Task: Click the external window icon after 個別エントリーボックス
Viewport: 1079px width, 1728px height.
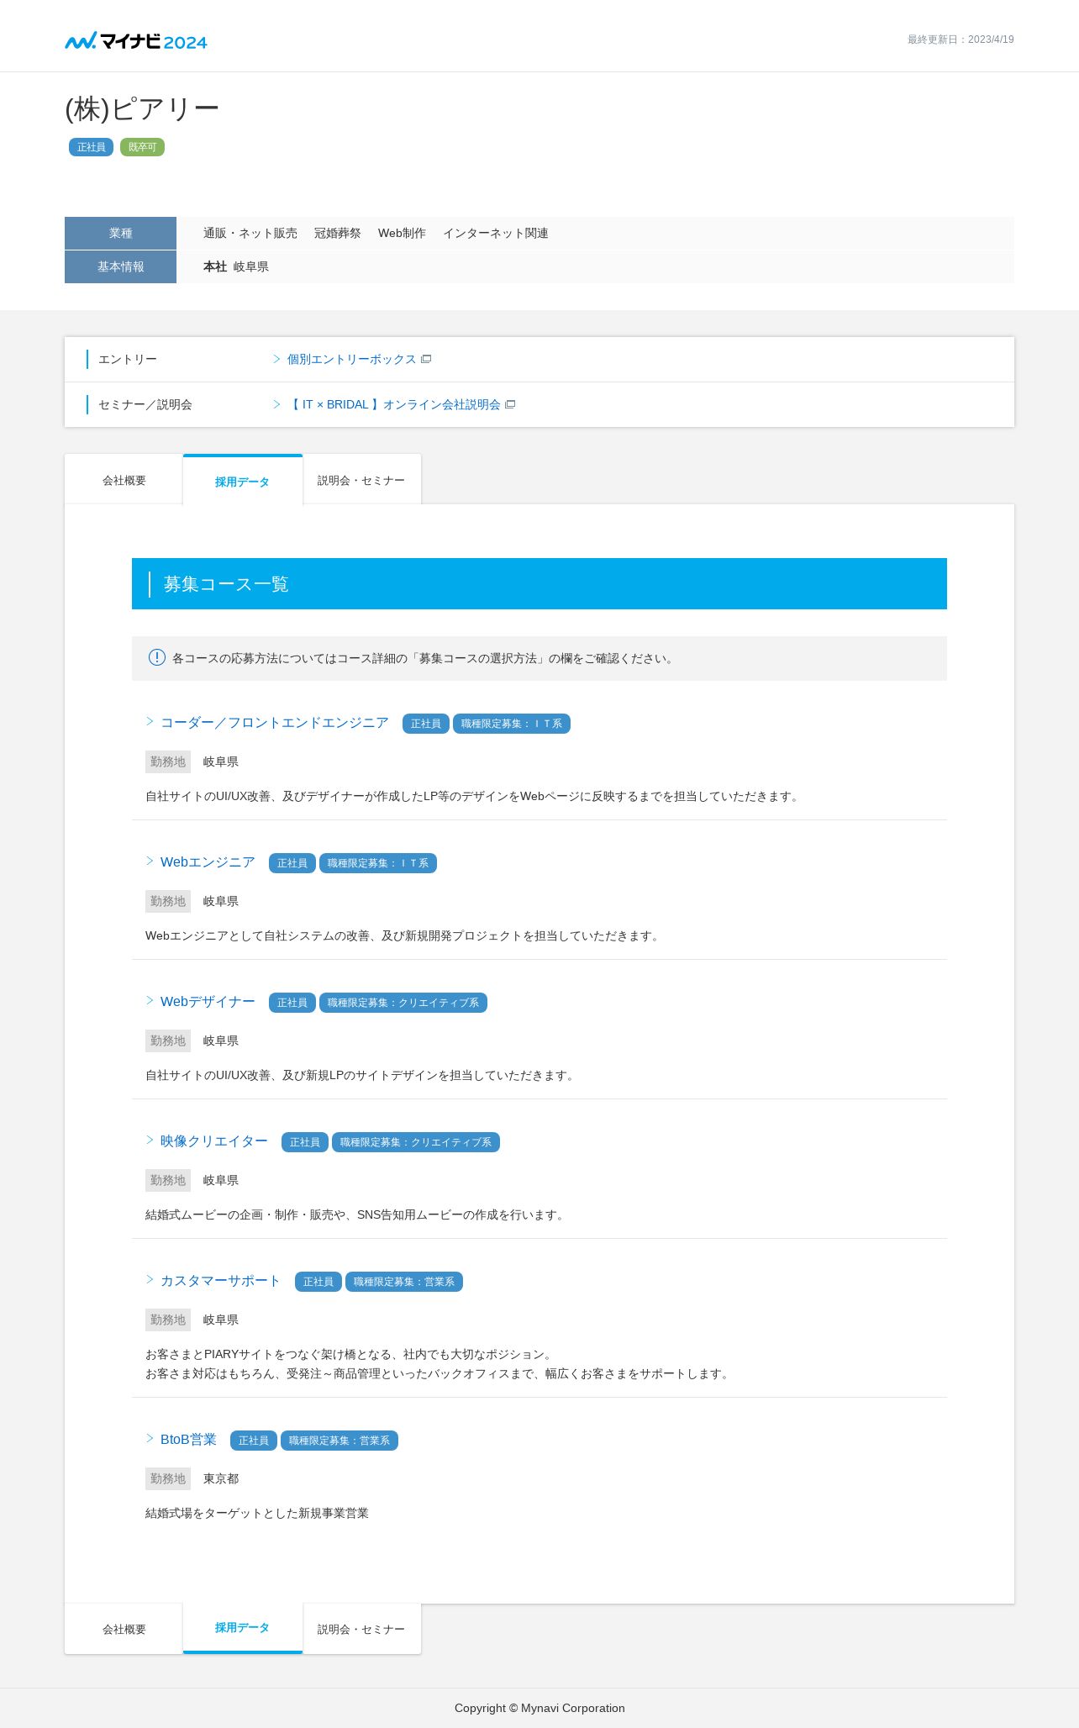Action: click(426, 359)
